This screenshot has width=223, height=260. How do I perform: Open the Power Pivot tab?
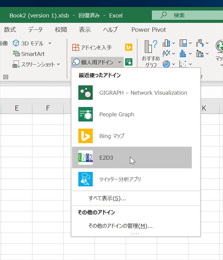pyautogui.click(x=149, y=30)
